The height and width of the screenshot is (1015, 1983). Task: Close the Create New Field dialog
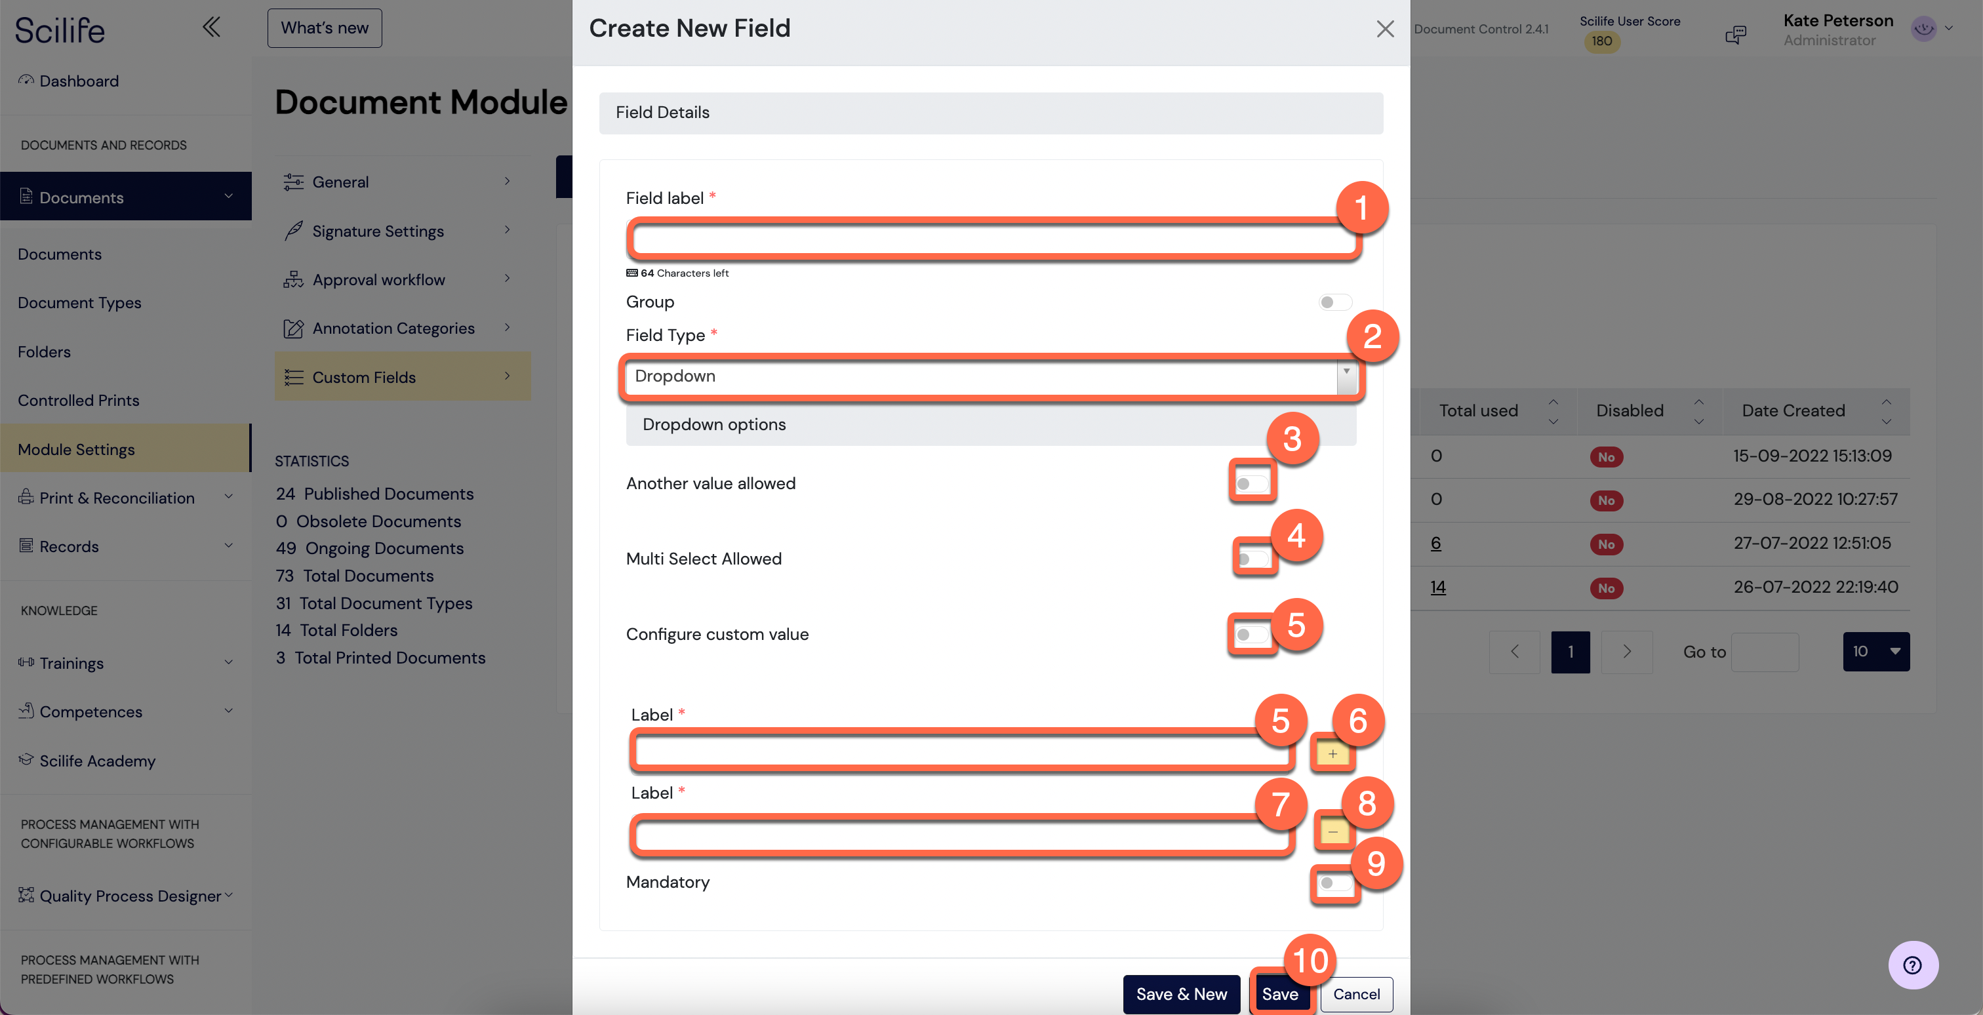coord(1385,30)
